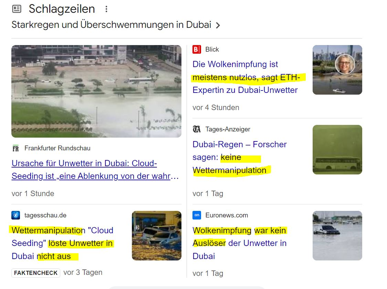
Task: Click the Blick thumbnail with woman's portrait
Action: [337, 70]
